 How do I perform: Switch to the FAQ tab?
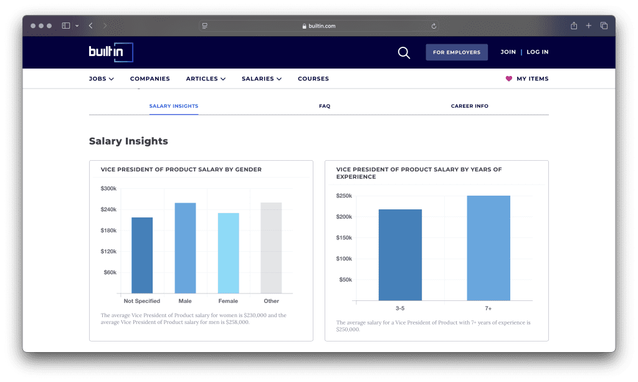325,106
